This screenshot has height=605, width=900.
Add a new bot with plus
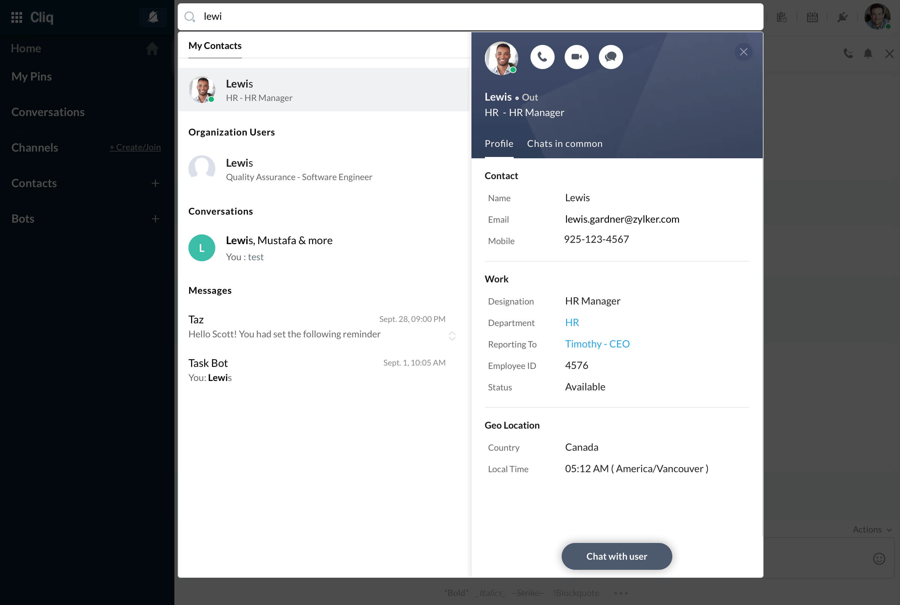[x=155, y=219]
